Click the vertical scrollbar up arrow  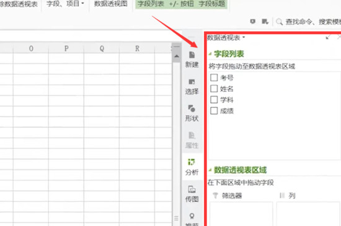click(177, 56)
